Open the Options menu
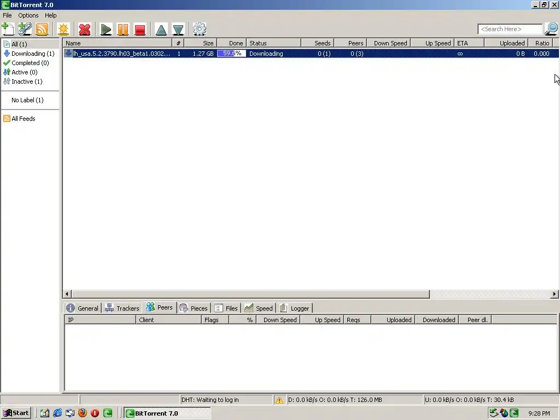560x420 pixels. (28, 15)
